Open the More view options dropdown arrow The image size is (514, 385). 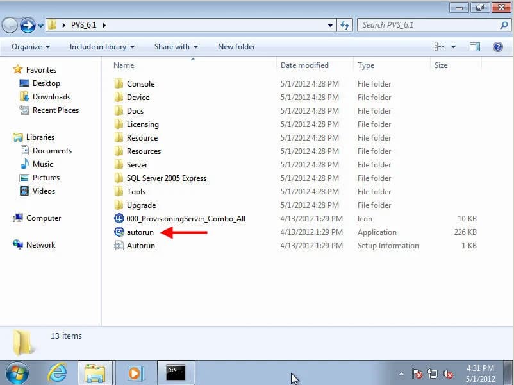(x=453, y=47)
